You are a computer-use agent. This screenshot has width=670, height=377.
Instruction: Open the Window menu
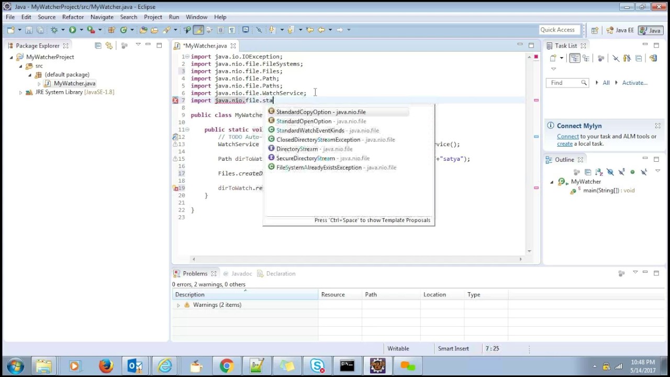click(x=196, y=17)
